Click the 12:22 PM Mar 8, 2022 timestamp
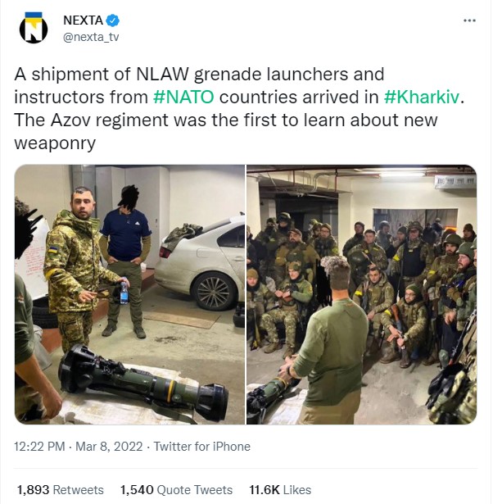The image size is (493, 504). [79, 447]
